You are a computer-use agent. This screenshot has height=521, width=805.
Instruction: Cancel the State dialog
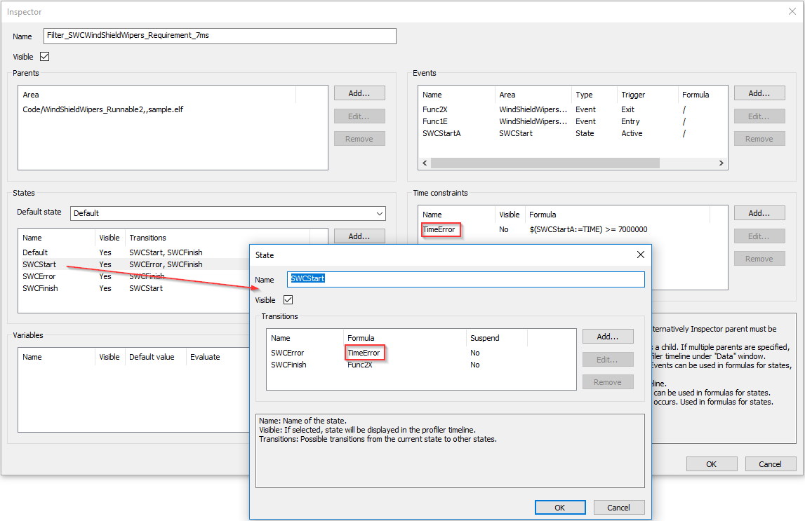point(618,508)
